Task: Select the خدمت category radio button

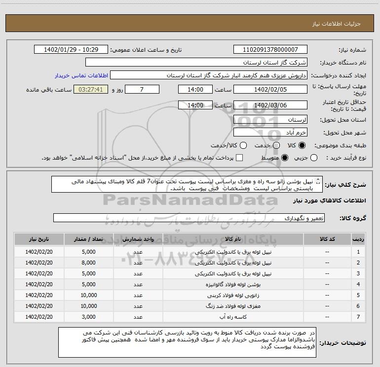Action: (x=276, y=145)
